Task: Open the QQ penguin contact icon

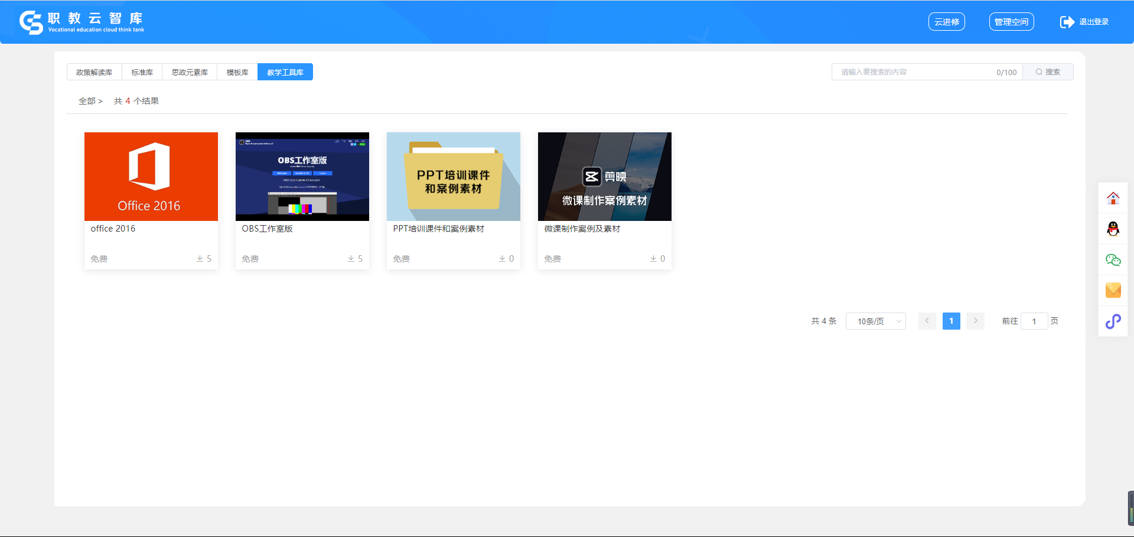Action: click(1113, 229)
